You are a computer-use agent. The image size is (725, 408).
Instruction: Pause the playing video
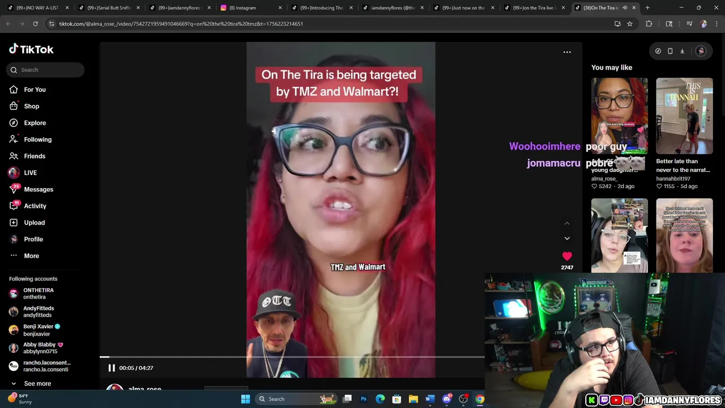[112, 368]
